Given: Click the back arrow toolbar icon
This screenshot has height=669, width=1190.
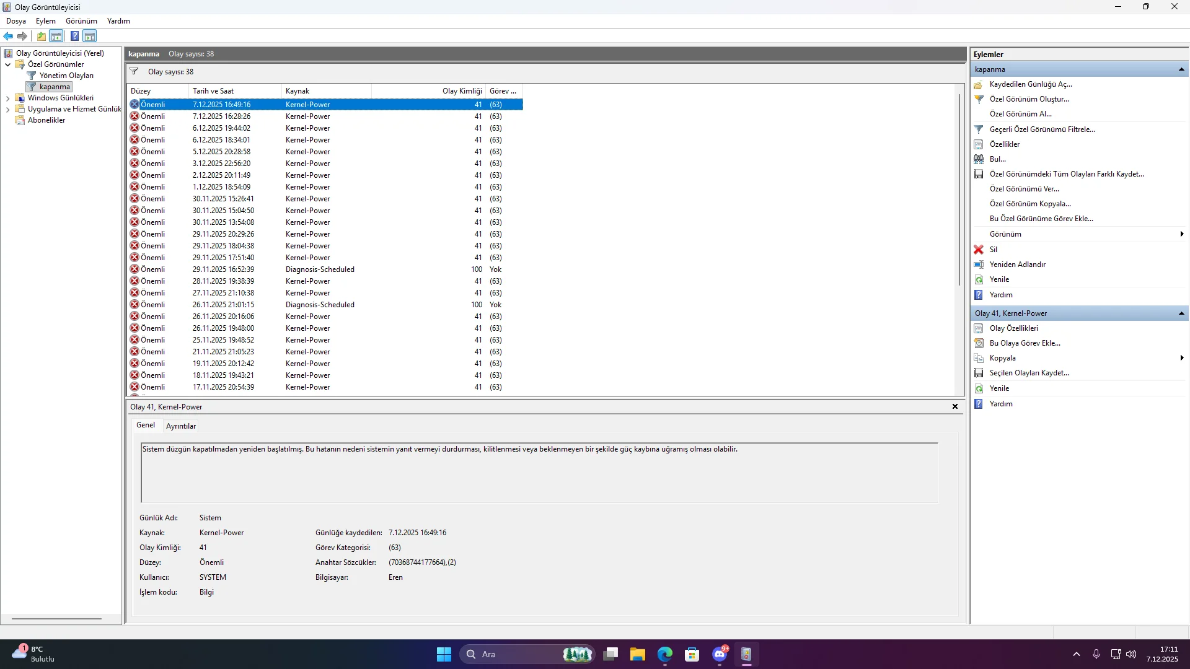Looking at the screenshot, I should (x=8, y=36).
